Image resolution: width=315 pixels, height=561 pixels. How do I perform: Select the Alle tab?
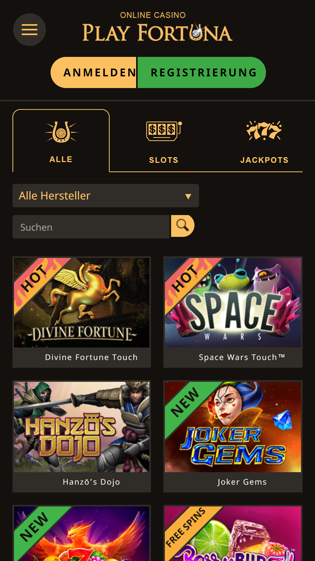61,141
